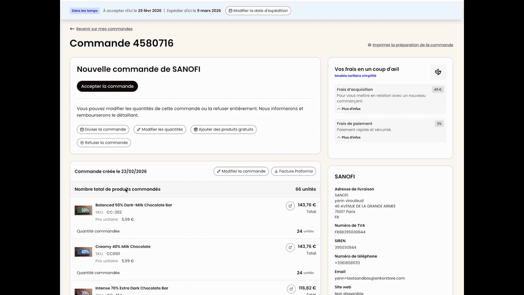Click the TVA number FR88395030844
Viewport: 524px width, 295px height.
350,232
